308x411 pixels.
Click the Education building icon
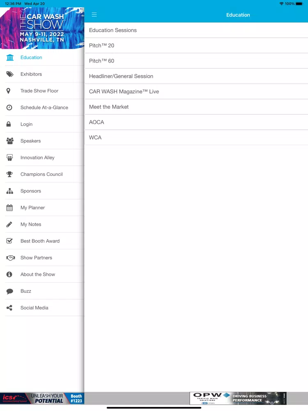[10, 58]
